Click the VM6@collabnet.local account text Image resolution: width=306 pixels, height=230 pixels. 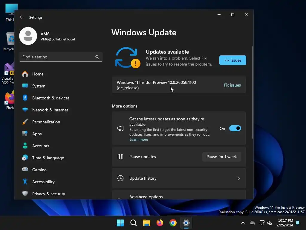[58, 39]
